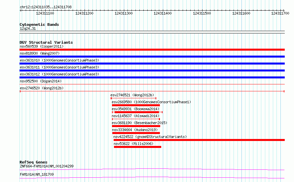The width and height of the screenshot is (294, 182).
Task: Click the red bar under esv2669580
Action: [136, 105]
